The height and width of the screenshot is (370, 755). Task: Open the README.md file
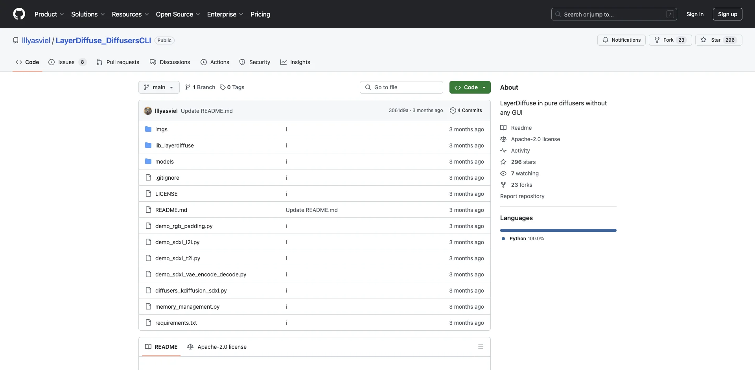171,210
